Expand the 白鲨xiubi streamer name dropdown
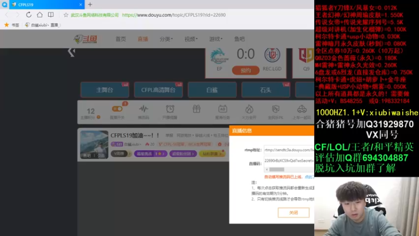 click(133, 144)
